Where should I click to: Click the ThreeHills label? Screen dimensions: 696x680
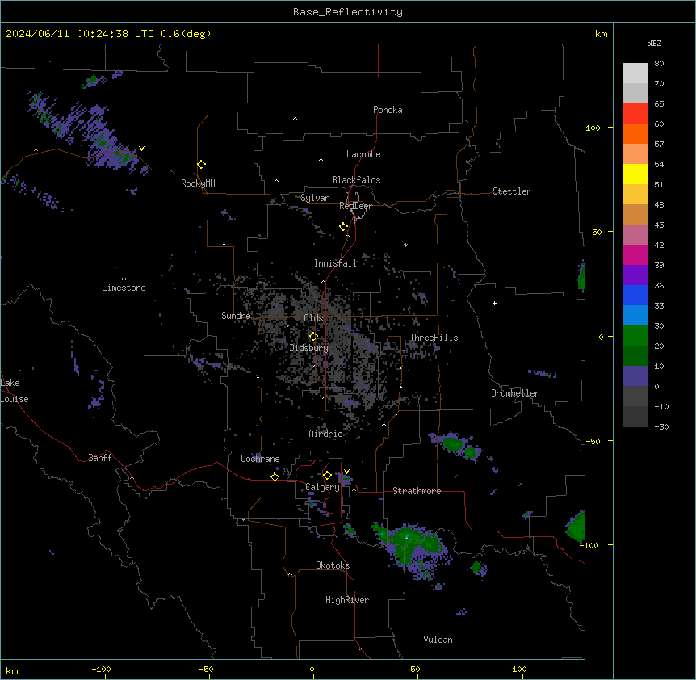click(434, 338)
